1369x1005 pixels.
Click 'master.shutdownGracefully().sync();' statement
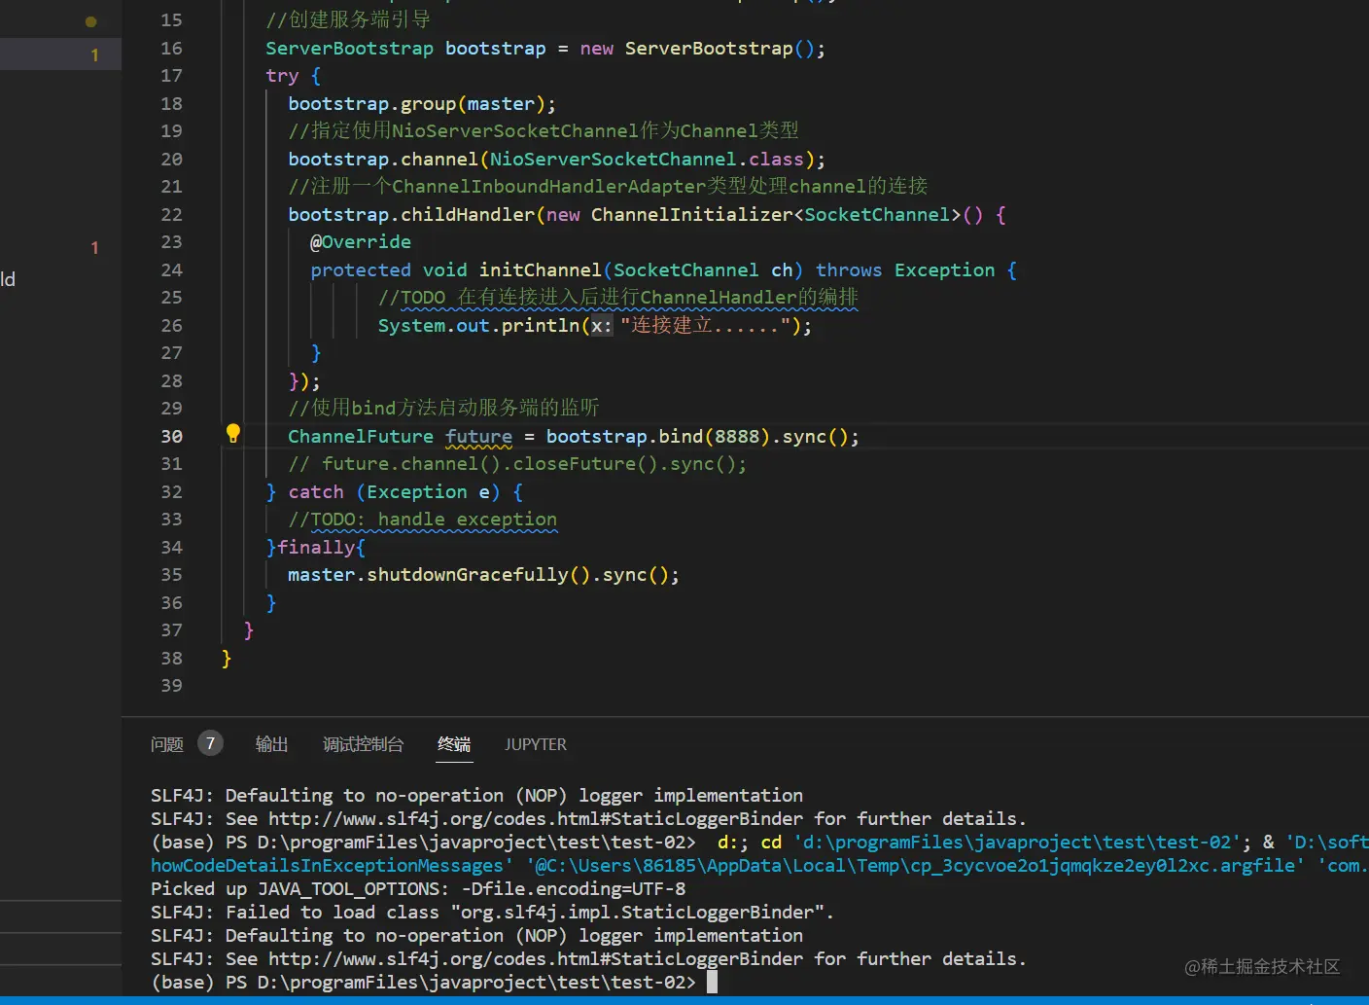point(483,574)
